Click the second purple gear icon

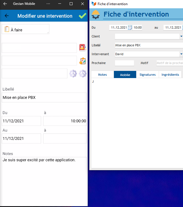tap(83, 73)
